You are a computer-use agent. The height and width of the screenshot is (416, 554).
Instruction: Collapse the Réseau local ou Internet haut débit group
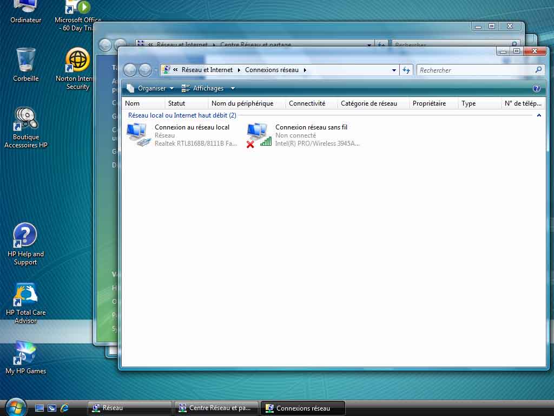(x=539, y=115)
